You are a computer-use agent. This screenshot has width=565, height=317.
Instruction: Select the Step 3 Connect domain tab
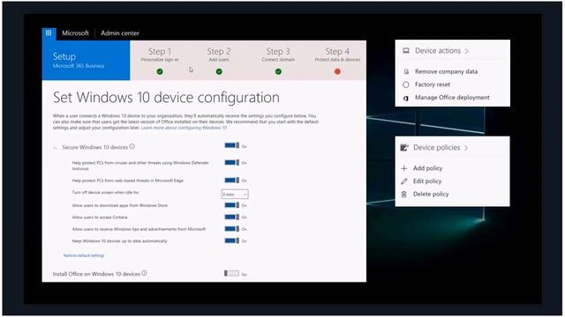[278, 61]
